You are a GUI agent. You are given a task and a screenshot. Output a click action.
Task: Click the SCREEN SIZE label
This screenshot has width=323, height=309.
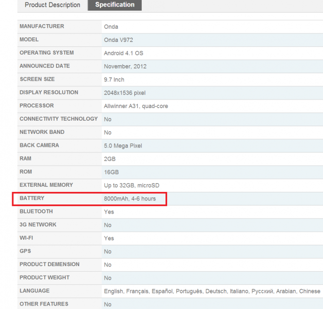[37, 79]
